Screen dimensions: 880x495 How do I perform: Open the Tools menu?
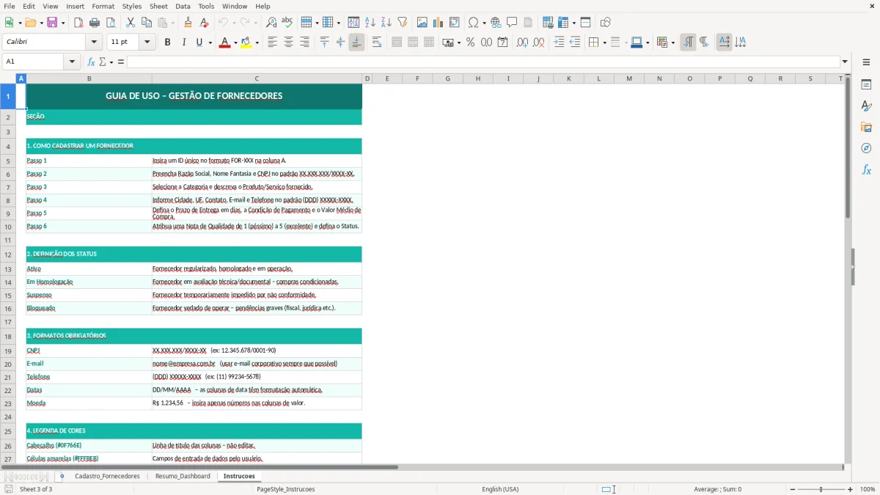click(206, 6)
